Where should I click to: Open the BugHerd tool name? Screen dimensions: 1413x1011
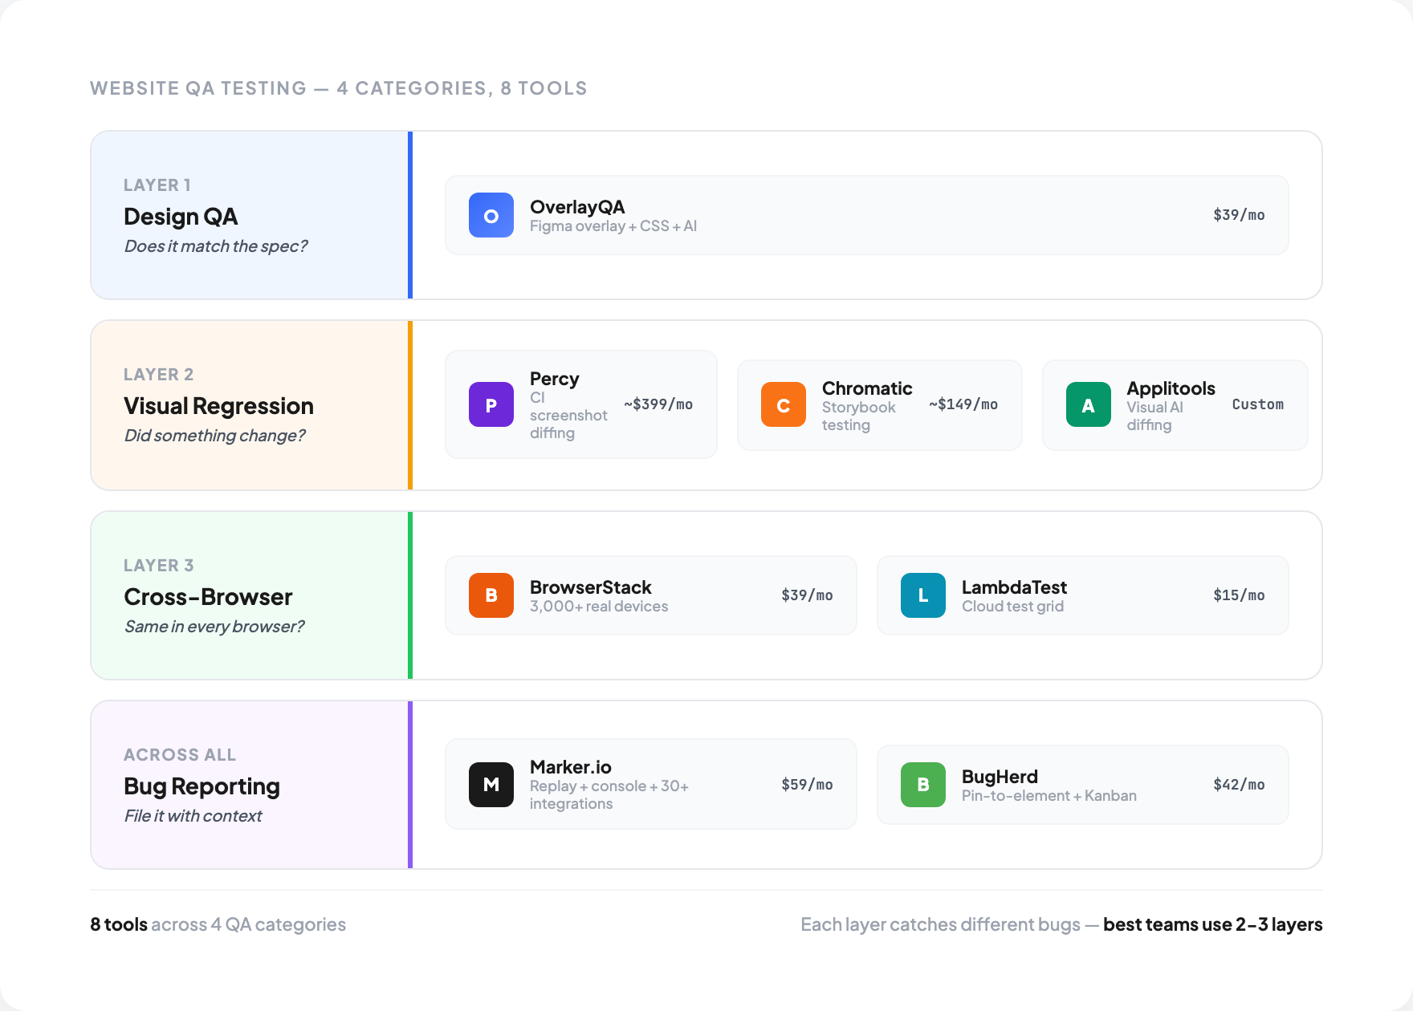point(1000,777)
